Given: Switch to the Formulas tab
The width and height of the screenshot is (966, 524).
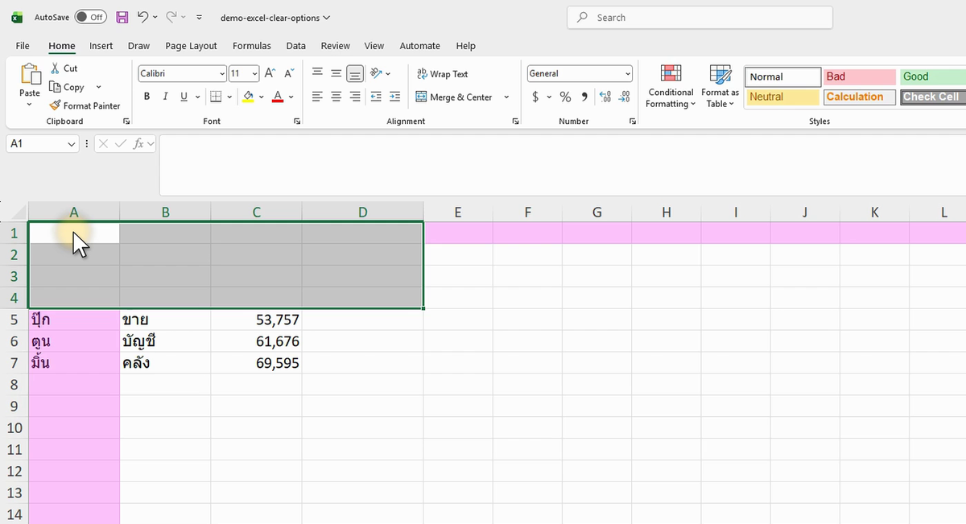Looking at the screenshot, I should click(252, 46).
